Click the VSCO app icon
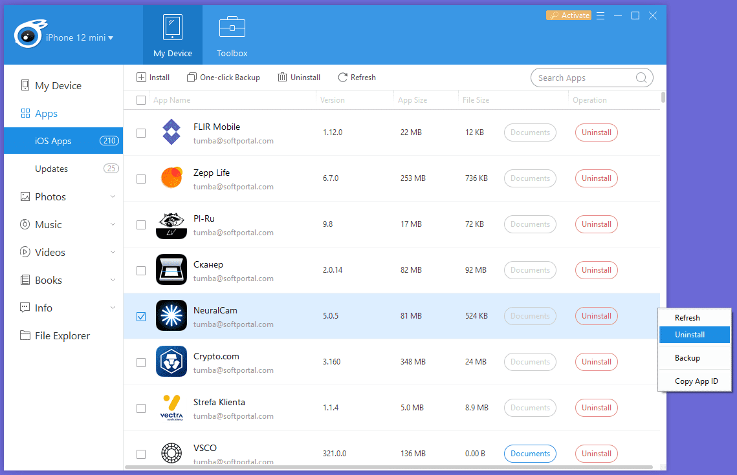 click(x=171, y=454)
